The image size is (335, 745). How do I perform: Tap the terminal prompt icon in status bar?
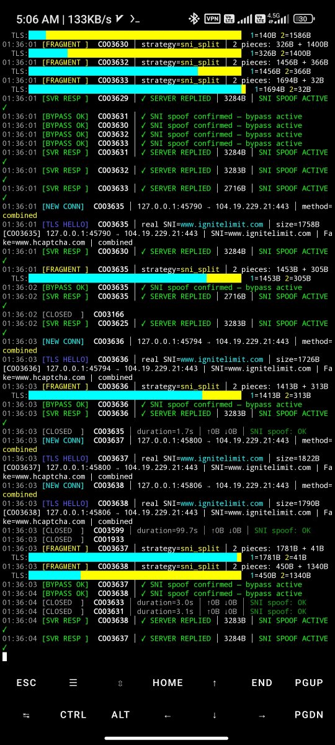pos(133,19)
